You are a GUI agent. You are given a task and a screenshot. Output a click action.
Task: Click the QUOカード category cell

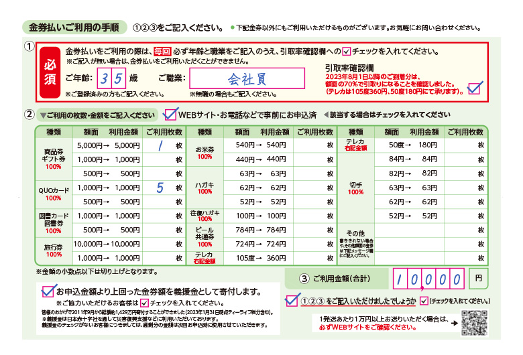point(54,195)
